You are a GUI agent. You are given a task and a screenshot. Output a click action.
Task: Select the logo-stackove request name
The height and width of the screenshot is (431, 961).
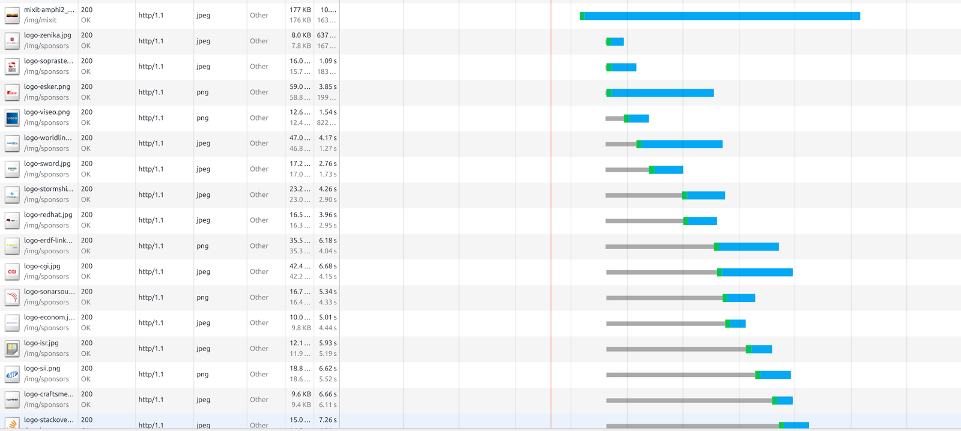click(x=49, y=420)
